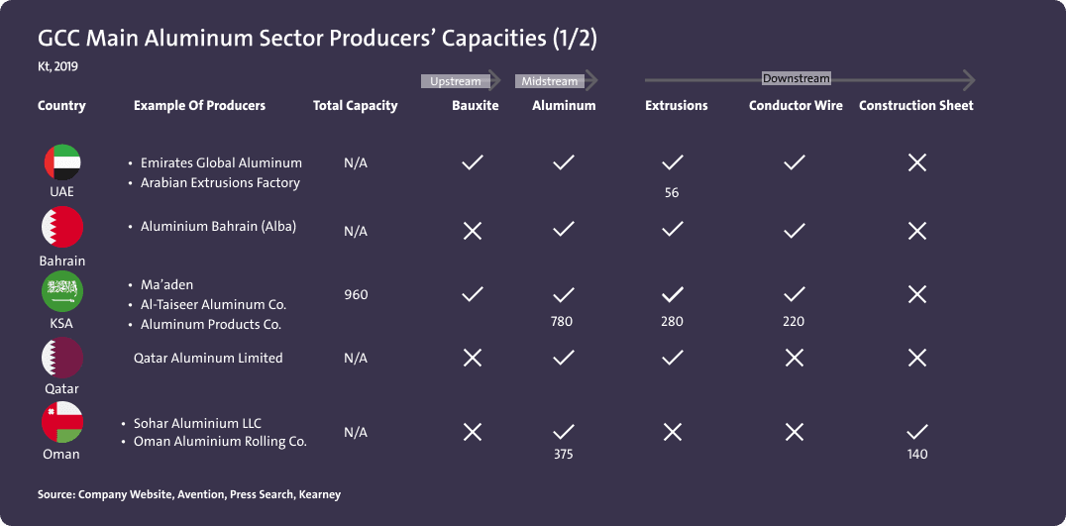
Task: Click the Total Capacity column header
Action: coord(355,106)
